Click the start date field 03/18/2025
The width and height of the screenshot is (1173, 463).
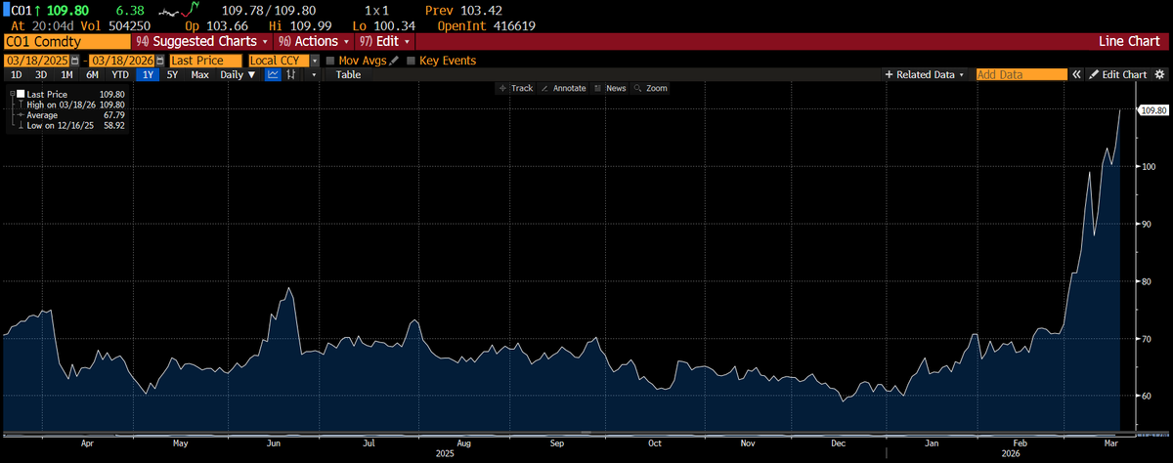(x=36, y=61)
